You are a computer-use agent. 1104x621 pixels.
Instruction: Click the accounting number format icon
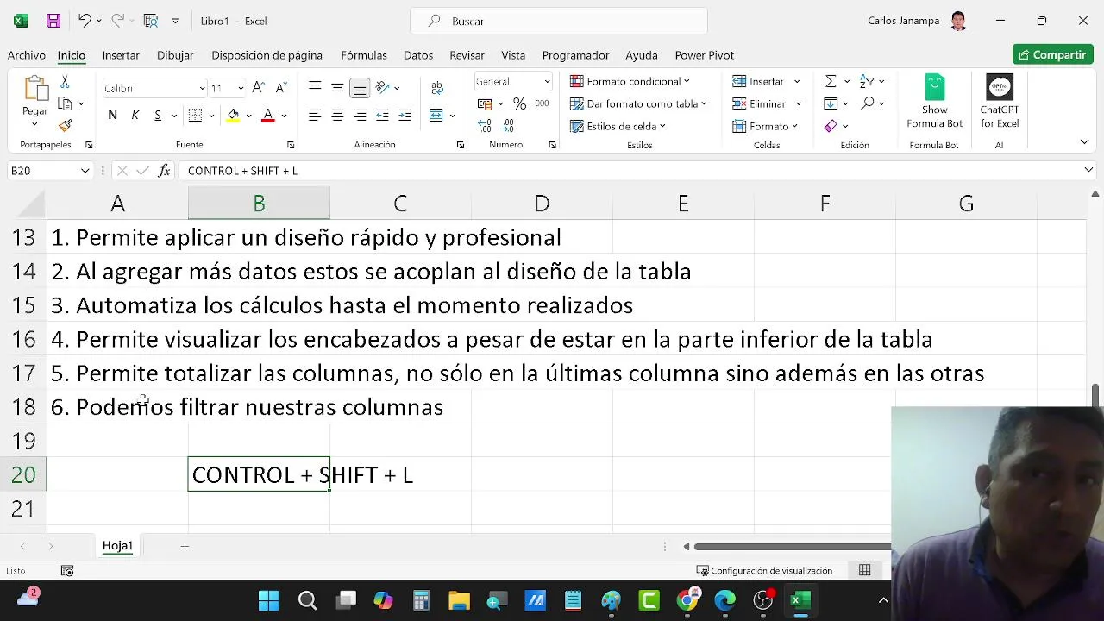(485, 103)
